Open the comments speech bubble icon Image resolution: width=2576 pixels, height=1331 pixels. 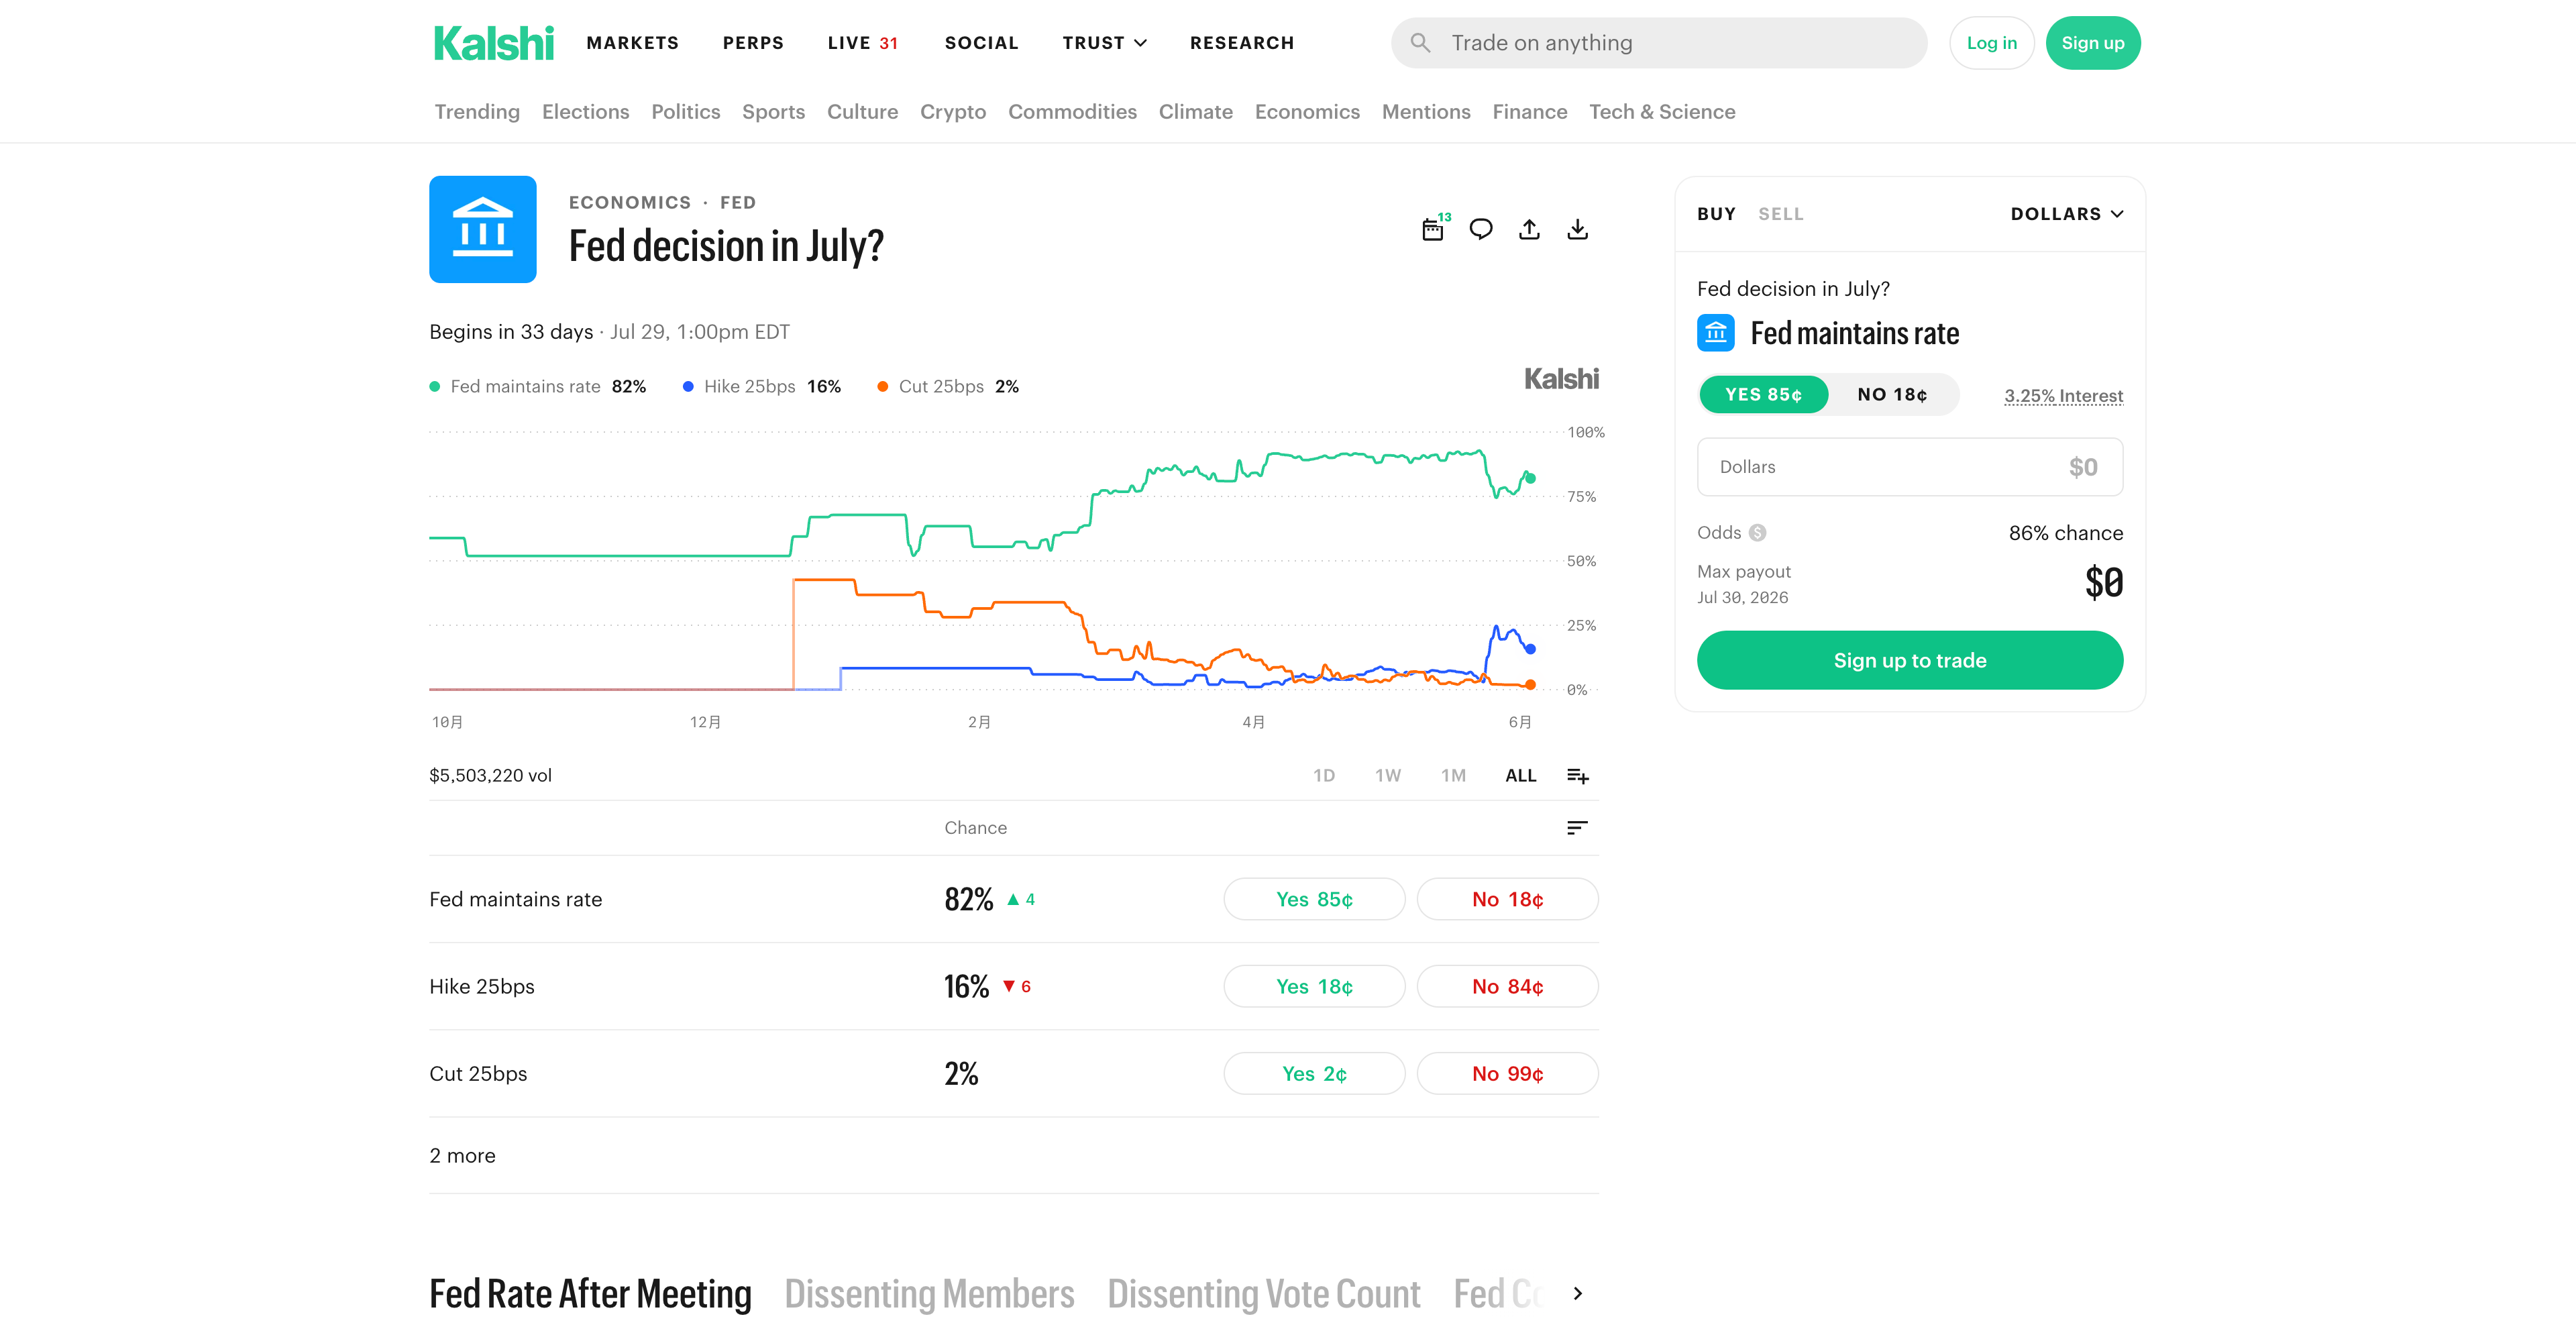pos(1481,229)
